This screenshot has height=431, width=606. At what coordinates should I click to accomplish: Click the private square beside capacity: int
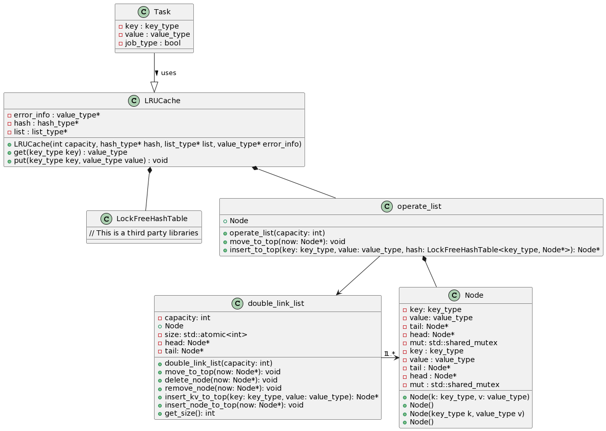(x=160, y=318)
